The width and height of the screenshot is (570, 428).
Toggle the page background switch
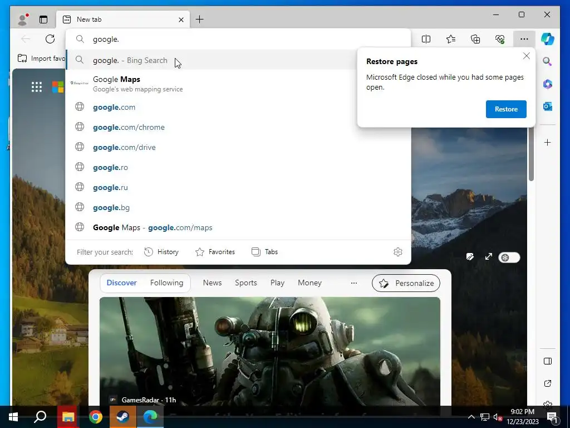[x=509, y=257]
